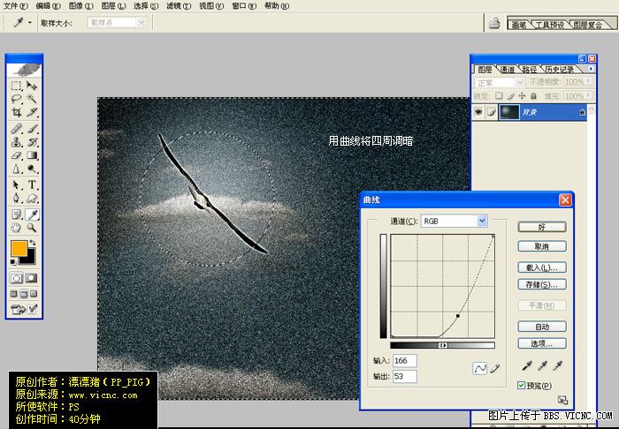
Task: Open the 正常 blend mode dropdown
Action: point(520,83)
